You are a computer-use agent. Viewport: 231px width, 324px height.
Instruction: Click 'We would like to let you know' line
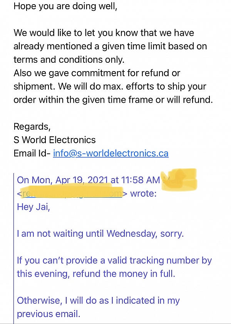pyautogui.click(x=104, y=33)
